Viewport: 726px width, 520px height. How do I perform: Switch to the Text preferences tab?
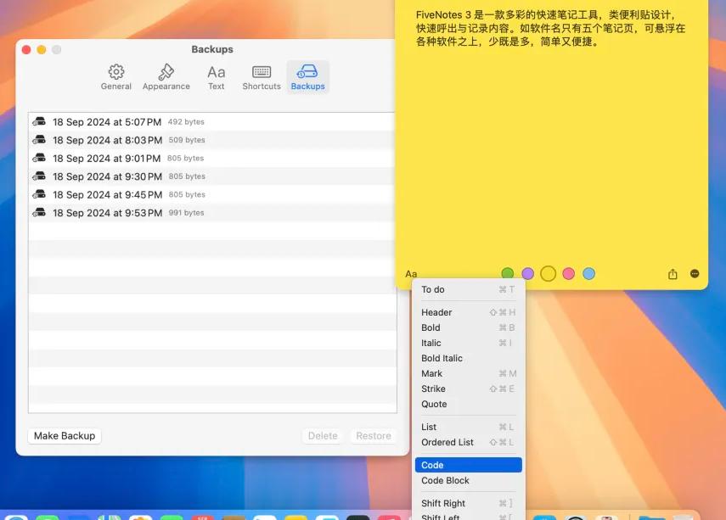click(x=217, y=76)
